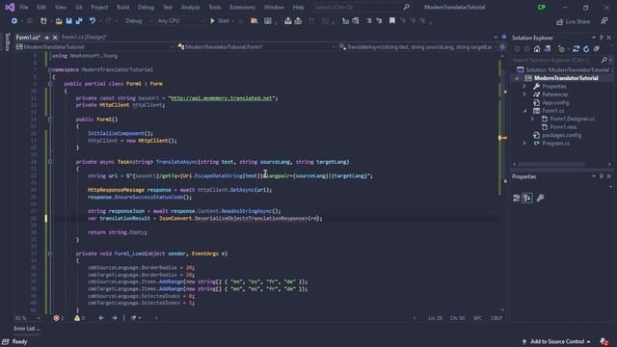Open the Debug configuration dropdown

[x=138, y=21]
